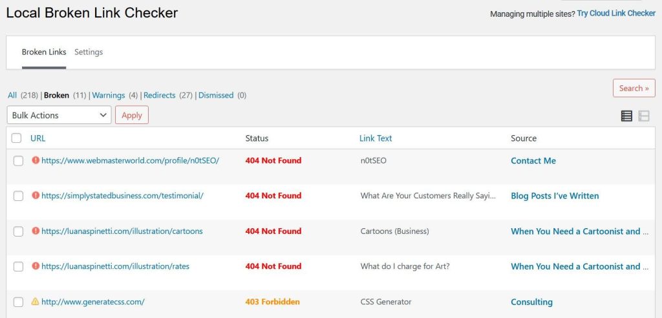The image size is (662, 318).
Task: Open simplystatedbusiness.com/testimonial URL
Action: [122, 196]
